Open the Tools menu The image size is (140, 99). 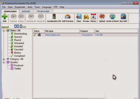(37, 7)
